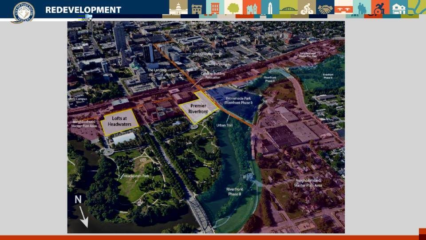Click the white house icon in banner
Image resolution: width=426 pixels, height=240 pixels.
[399, 8]
